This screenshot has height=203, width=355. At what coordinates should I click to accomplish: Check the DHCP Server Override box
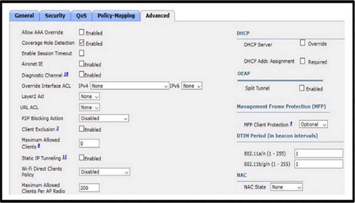(x=303, y=43)
